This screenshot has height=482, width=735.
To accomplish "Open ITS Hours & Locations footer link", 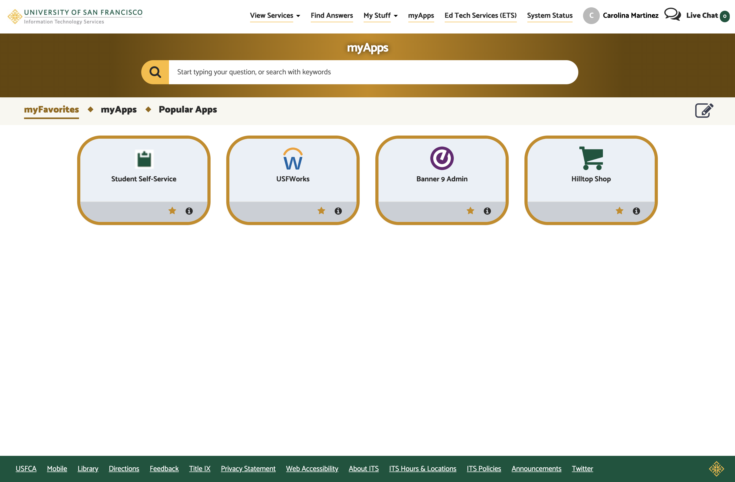I will coord(422,468).
